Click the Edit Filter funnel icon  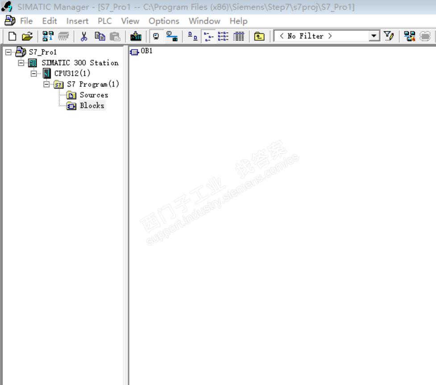pyautogui.click(x=388, y=37)
